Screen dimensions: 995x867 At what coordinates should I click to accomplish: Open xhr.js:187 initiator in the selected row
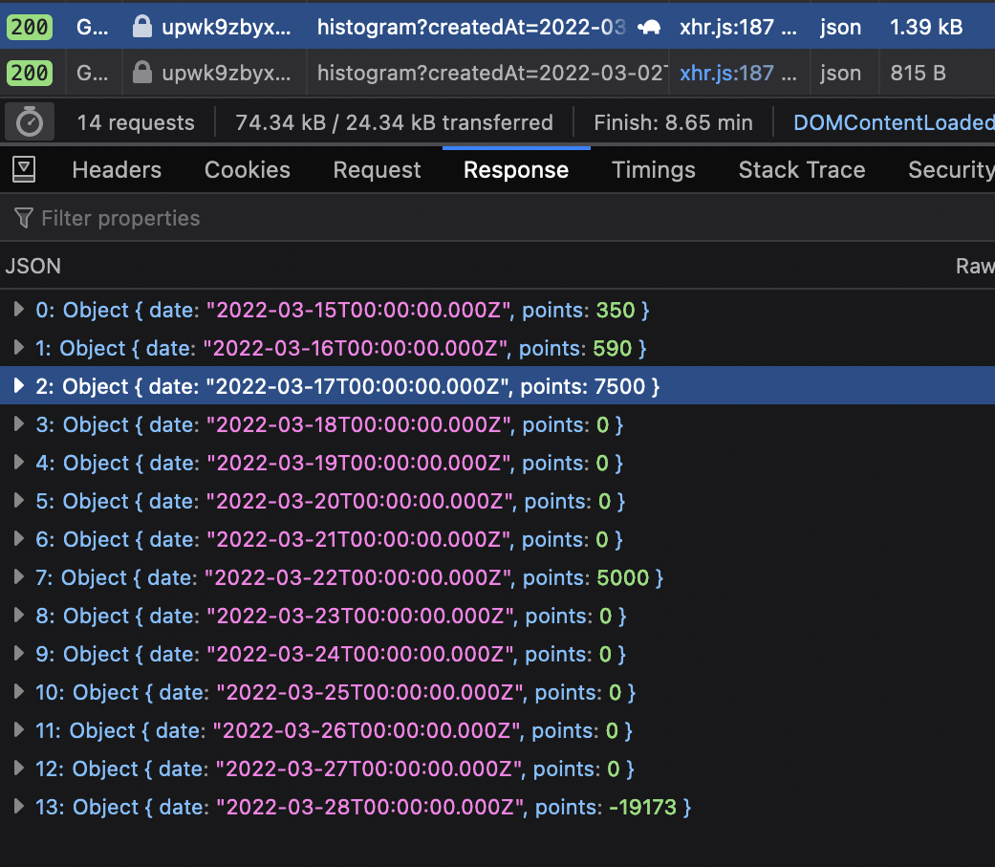coord(726,27)
